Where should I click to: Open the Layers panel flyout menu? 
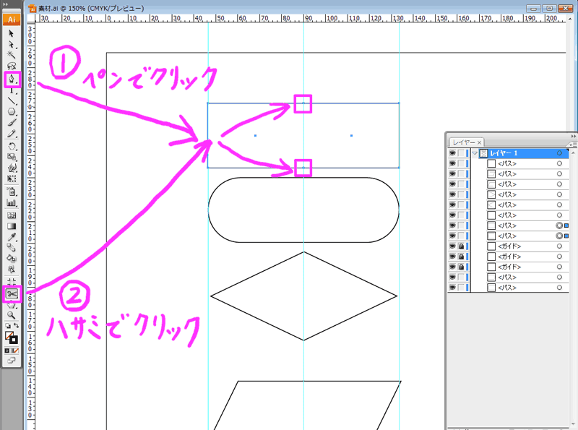click(574, 144)
